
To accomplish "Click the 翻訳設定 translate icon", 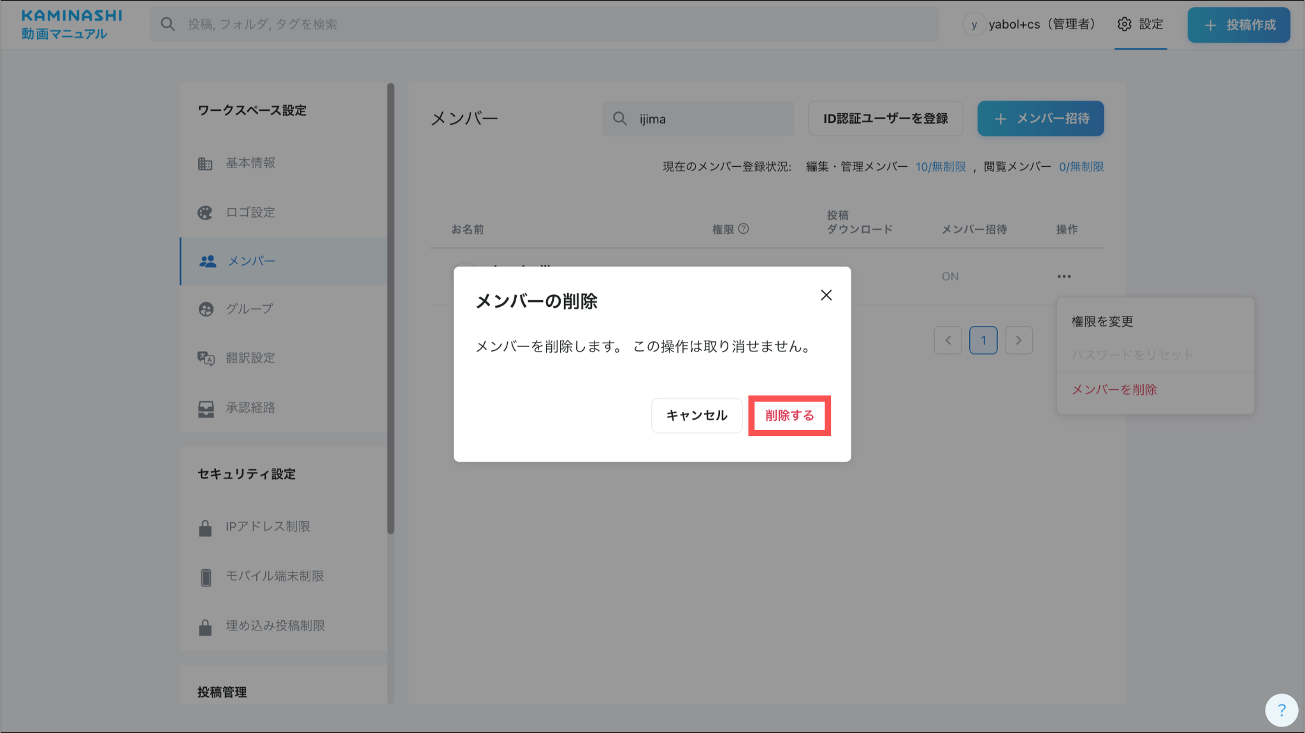I will click(x=205, y=358).
